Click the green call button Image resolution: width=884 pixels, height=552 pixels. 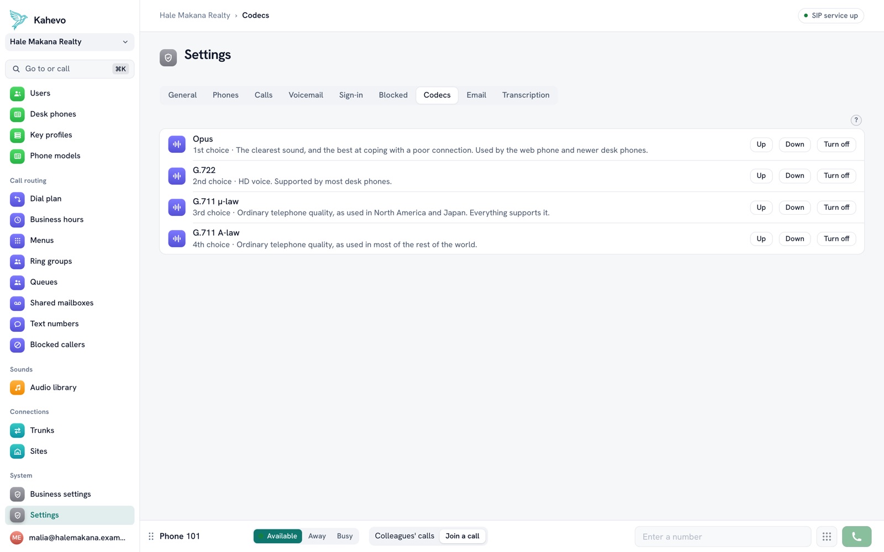coord(856,537)
